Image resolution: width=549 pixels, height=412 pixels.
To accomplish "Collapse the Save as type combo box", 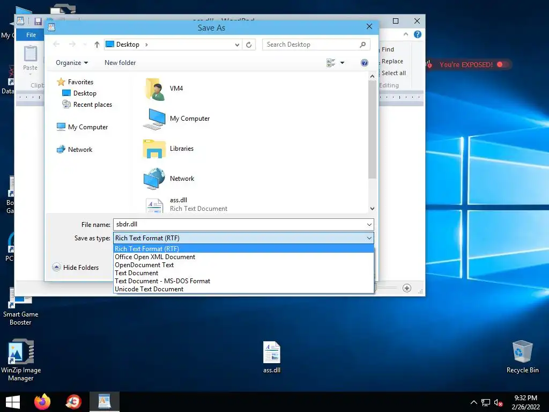I will coord(369,238).
